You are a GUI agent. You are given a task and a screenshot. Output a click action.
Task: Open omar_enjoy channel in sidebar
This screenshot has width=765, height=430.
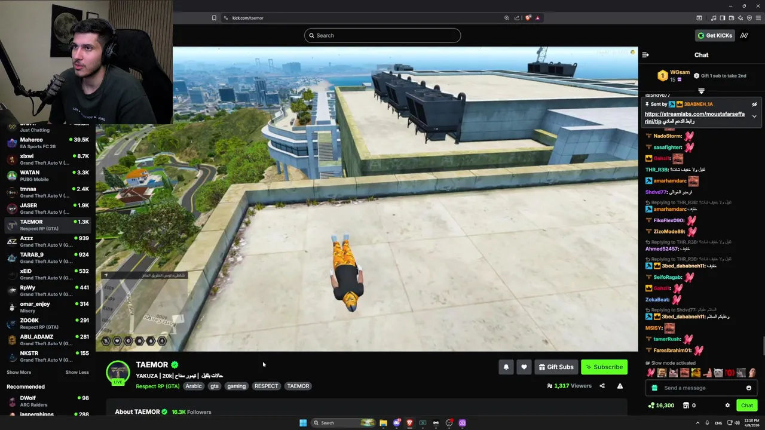pos(48,307)
